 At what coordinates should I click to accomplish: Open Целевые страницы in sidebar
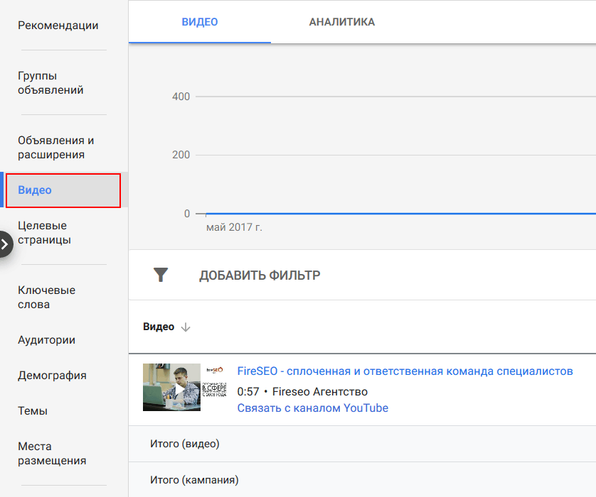click(44, 233)
